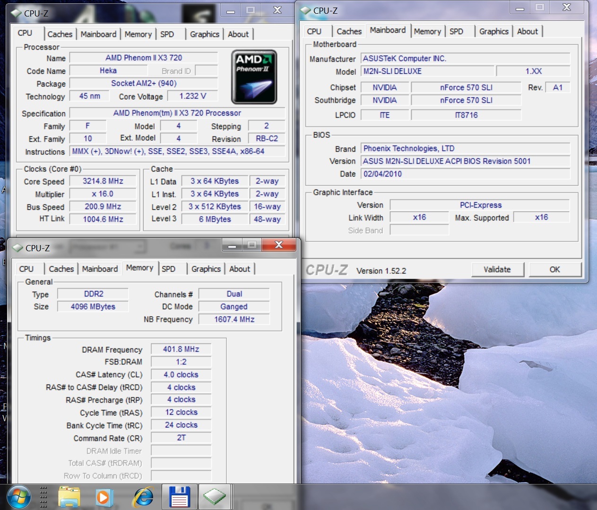Close the Memory CPU-Z window
Viewport: 597px width, 510px height.
click(x=278, y=244)
